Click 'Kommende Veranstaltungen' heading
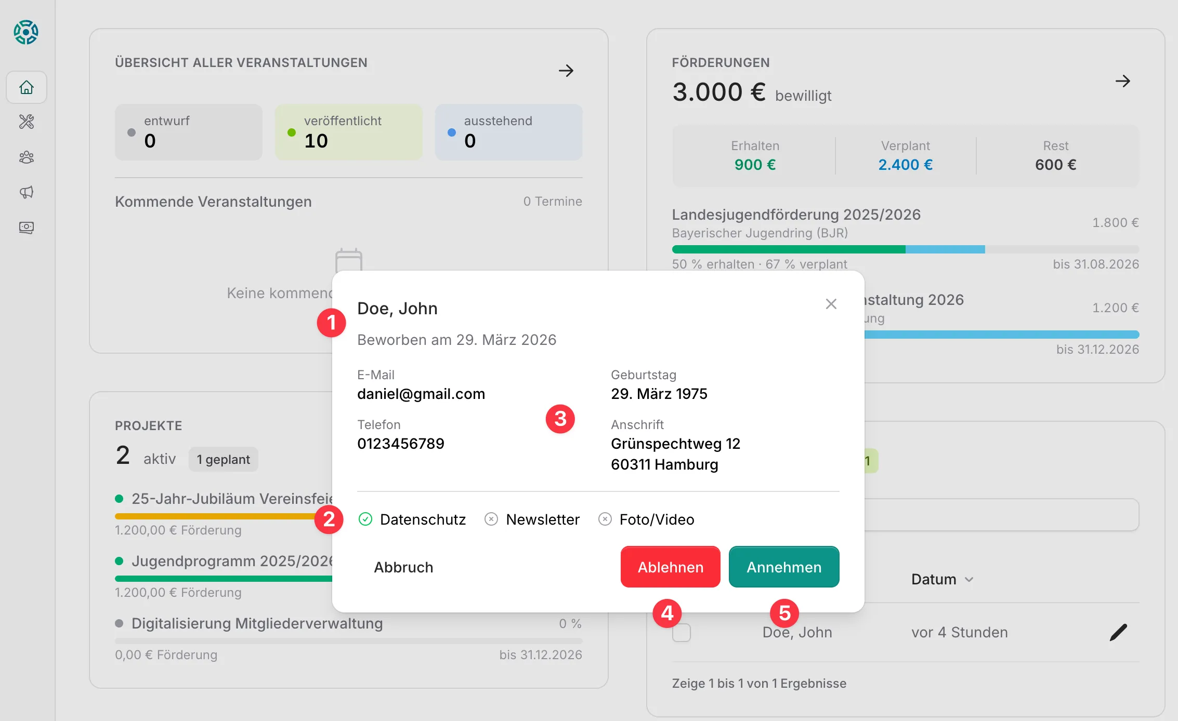Image resolution: width=1178 pixels, height=721 pixels. (213, 202)
